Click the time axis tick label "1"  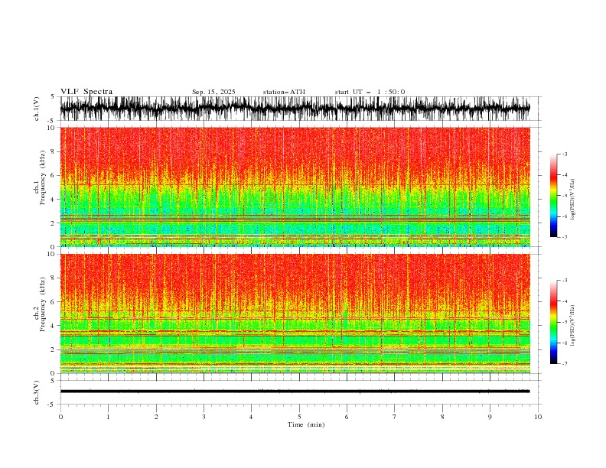pos(108,417)
